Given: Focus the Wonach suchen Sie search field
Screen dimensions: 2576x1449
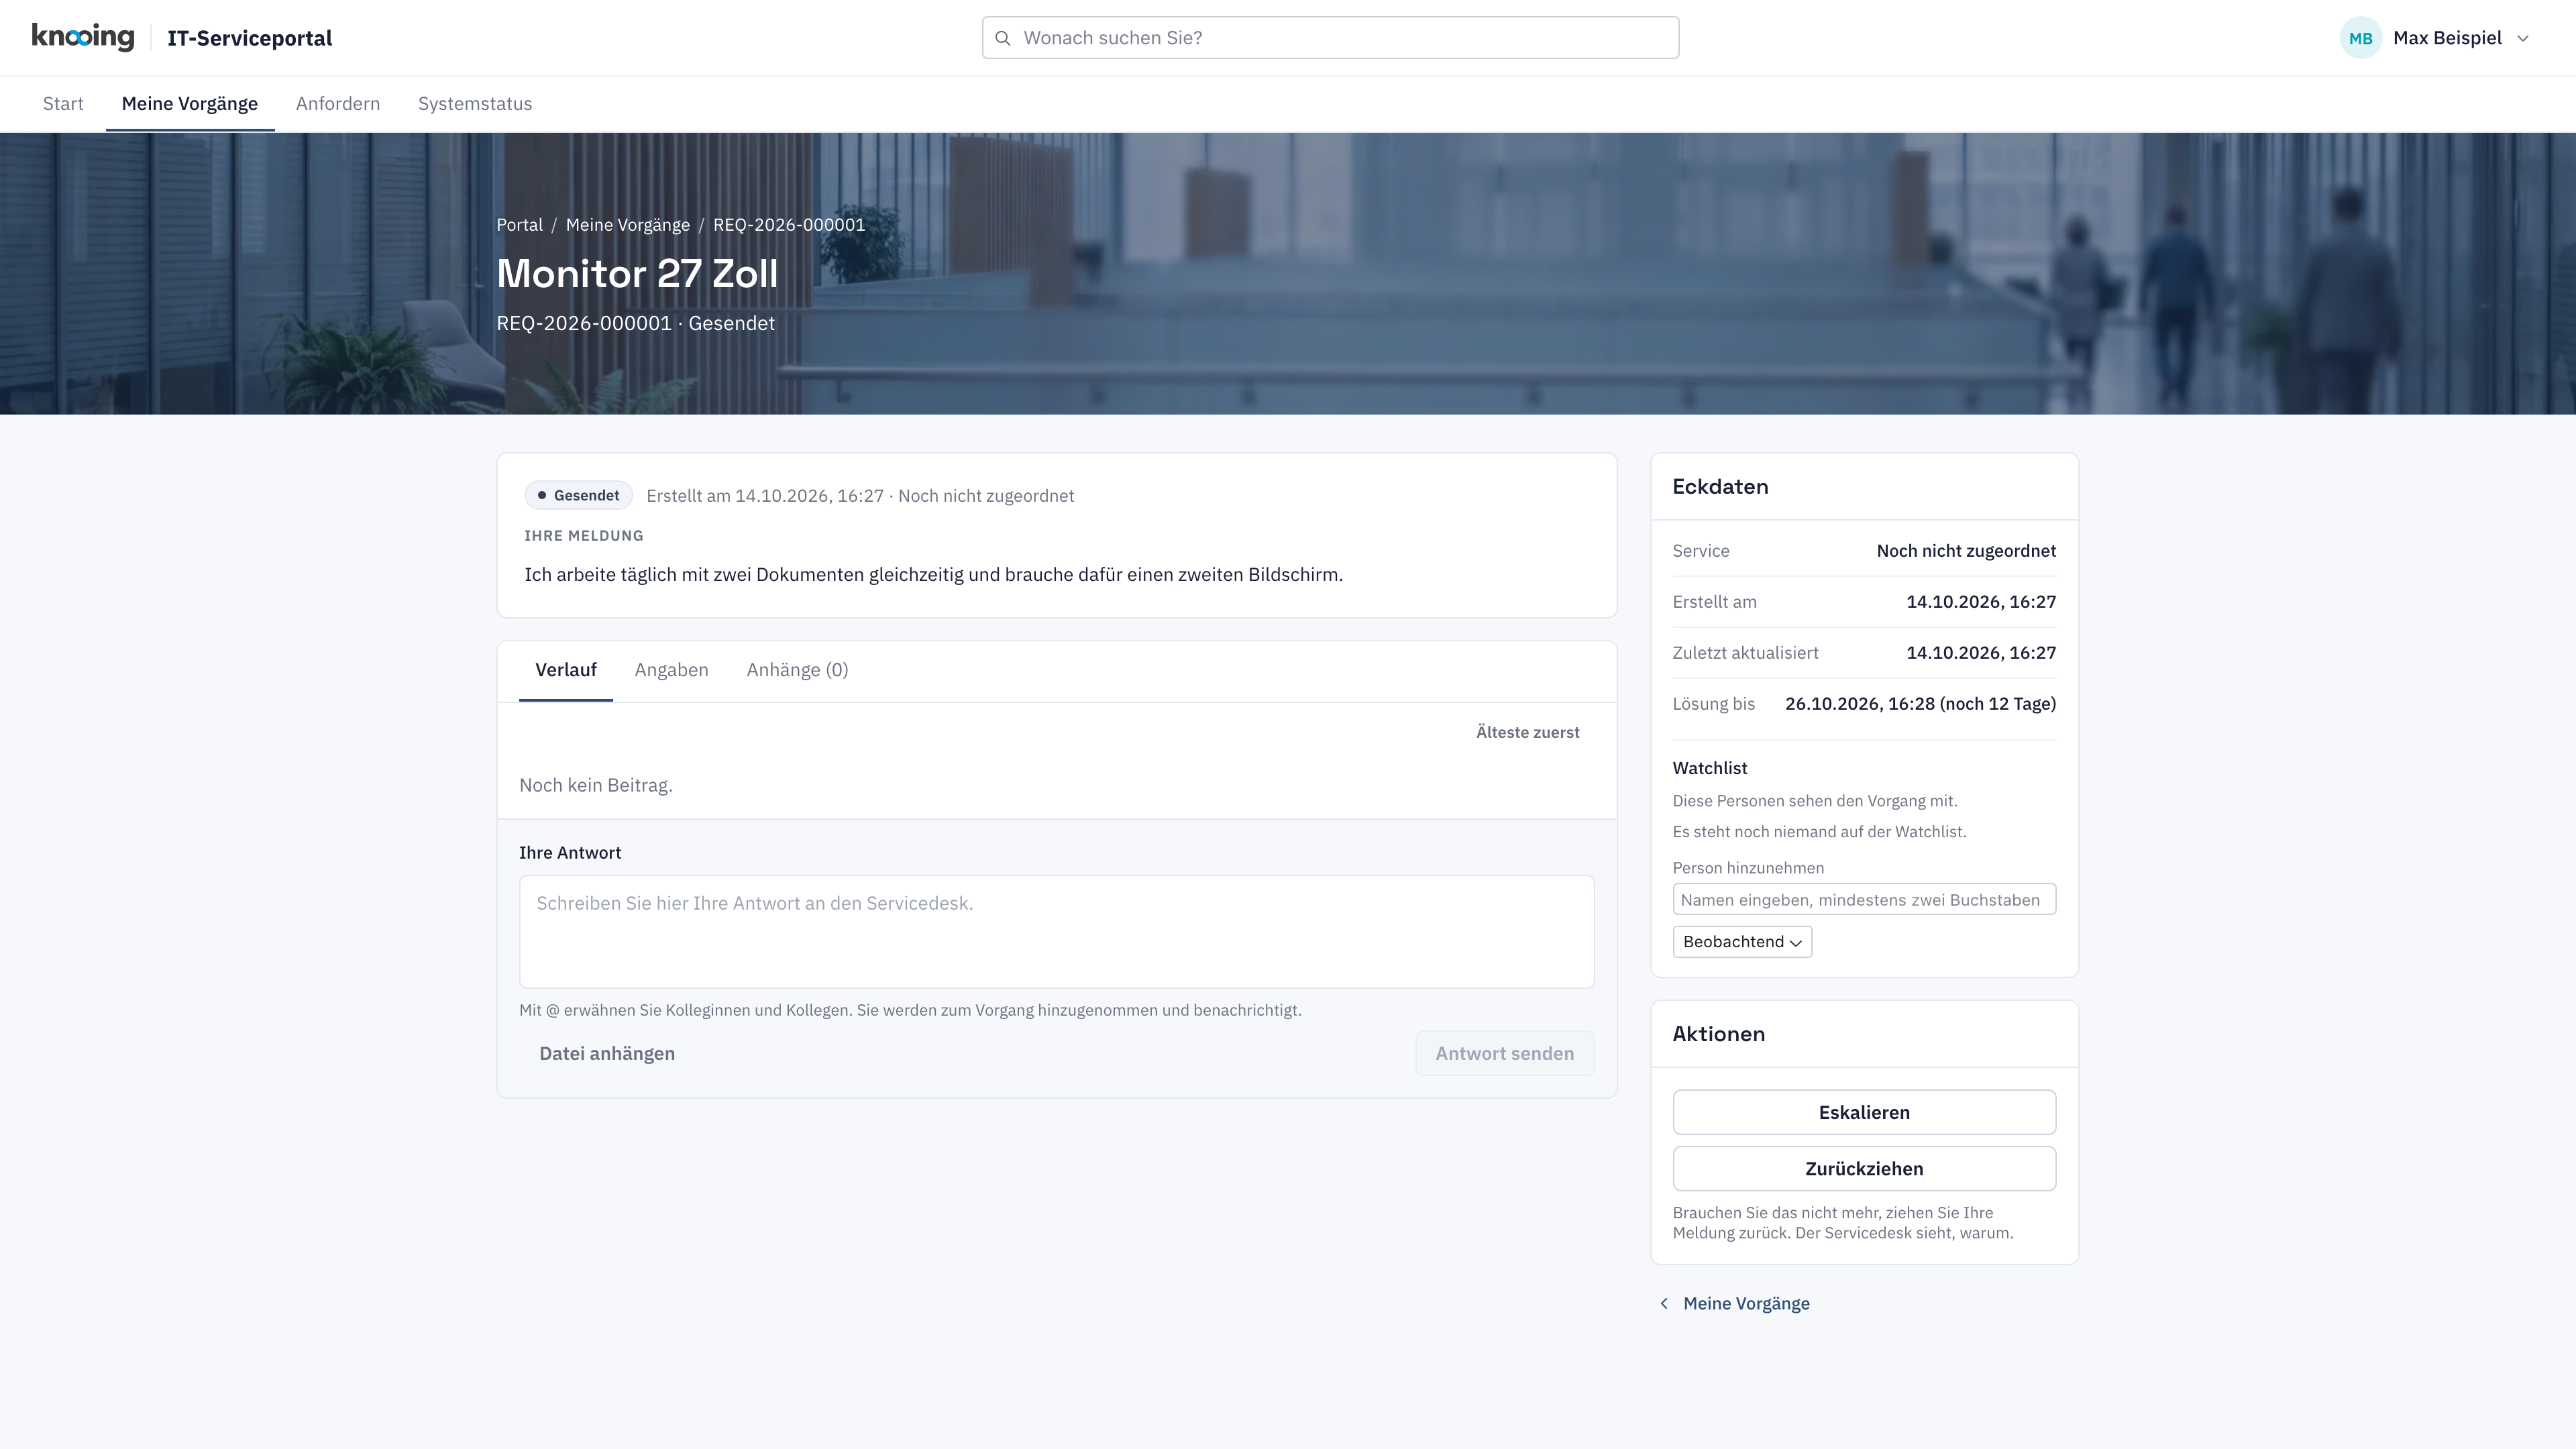Looking at the screenshot, I should coord(1330,38).
